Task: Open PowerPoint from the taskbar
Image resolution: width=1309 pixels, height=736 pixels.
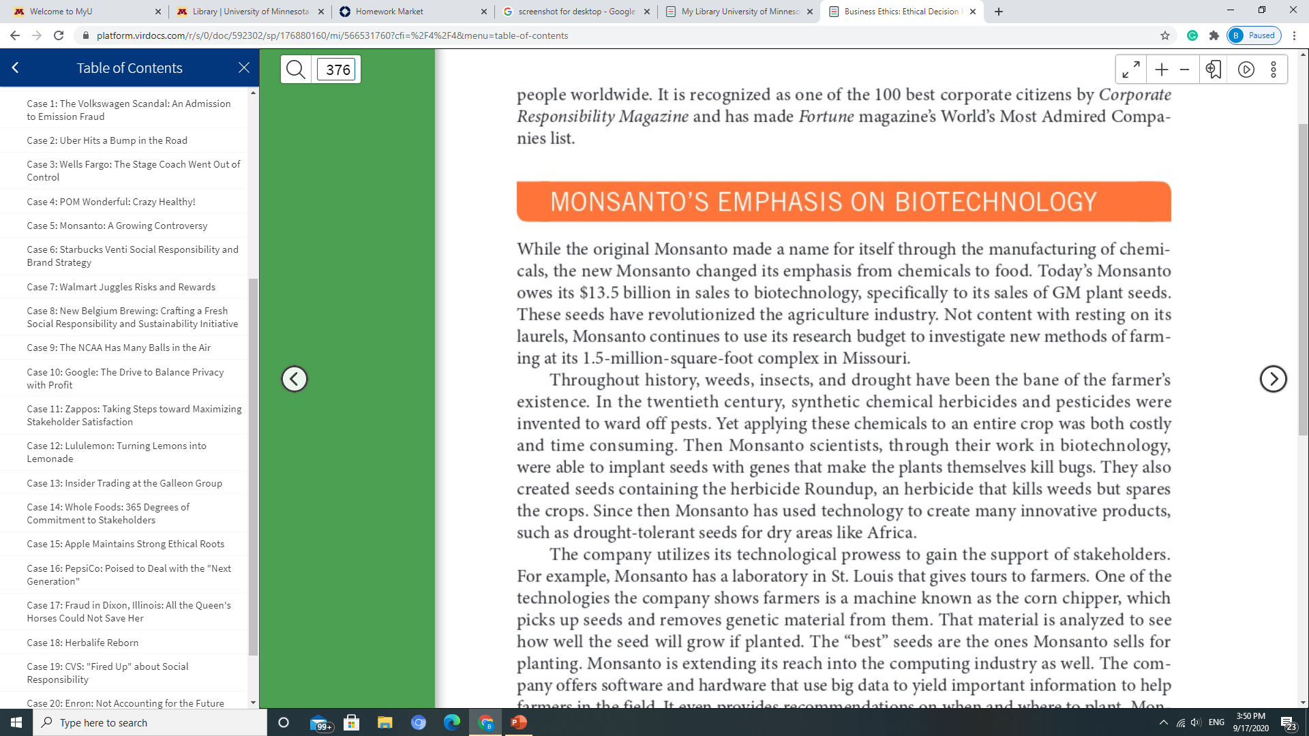Action: [x=519, y=722]
